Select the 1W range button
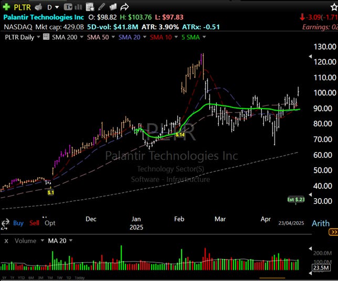This screenshot has width=338, height=281. 59,278
